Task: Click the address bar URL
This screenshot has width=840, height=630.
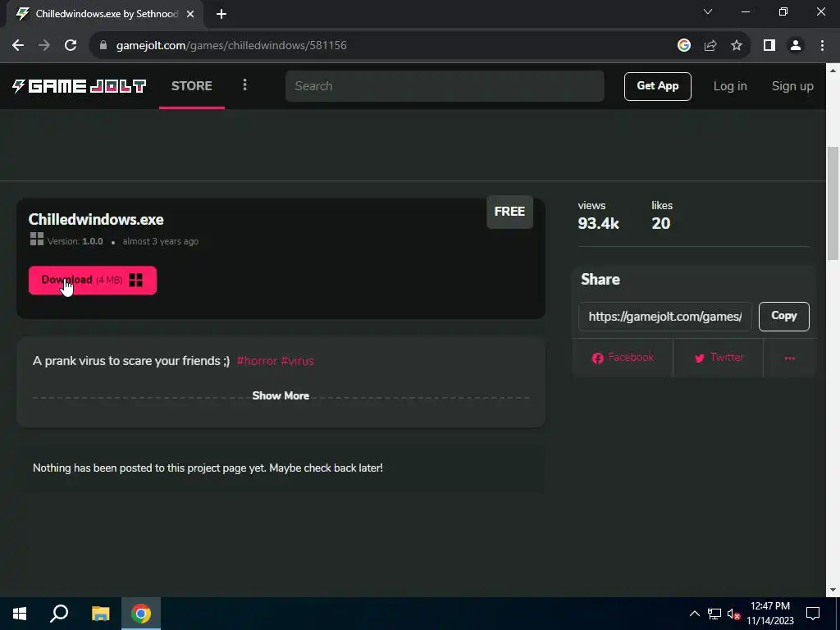Action: point(231,46)
